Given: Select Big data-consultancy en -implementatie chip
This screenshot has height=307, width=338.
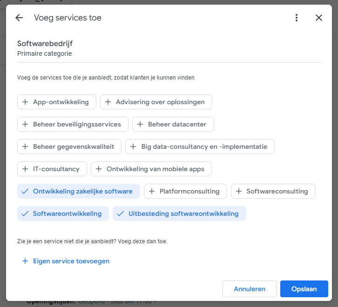Looking at the screenshot, I should (200, 147).
